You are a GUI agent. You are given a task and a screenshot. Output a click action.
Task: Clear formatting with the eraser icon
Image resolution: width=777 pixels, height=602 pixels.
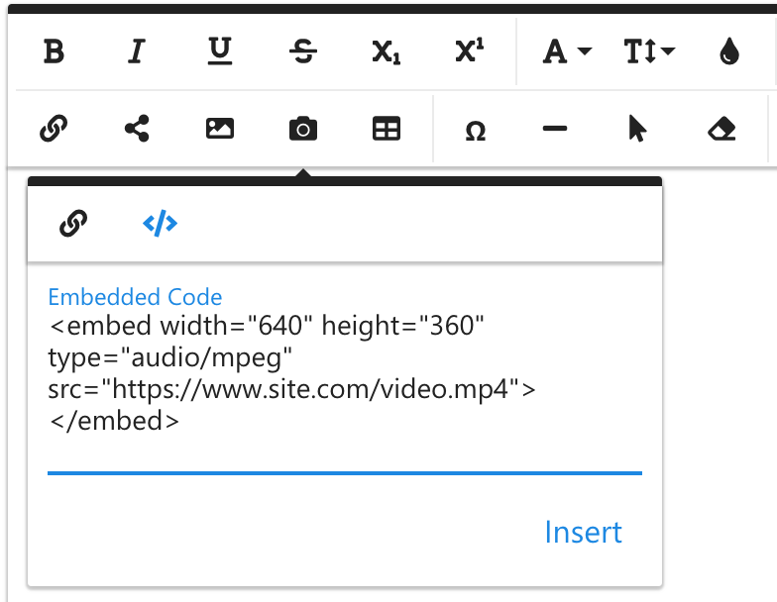721,129
